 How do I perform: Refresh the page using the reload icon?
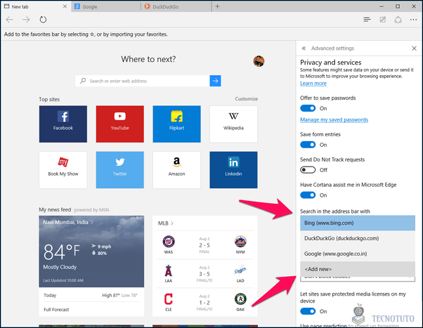pos(43,20)
